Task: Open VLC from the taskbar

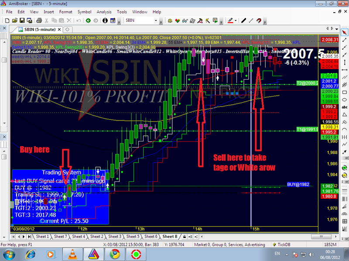Action: pos(72,254)
